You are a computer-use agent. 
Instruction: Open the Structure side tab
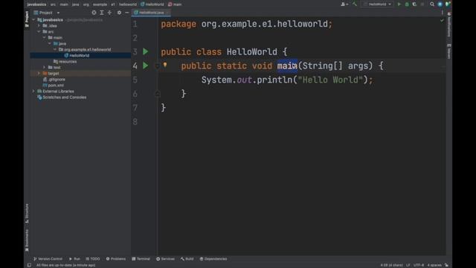pyautogui.click(x=27, y=214)
